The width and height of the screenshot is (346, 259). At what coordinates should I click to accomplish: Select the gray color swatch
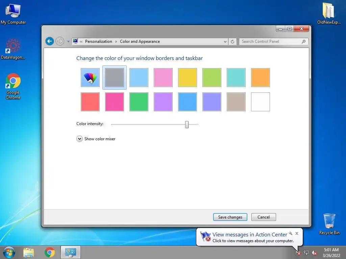[115, 78]
